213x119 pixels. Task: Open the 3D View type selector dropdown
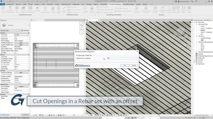[29, 25]
